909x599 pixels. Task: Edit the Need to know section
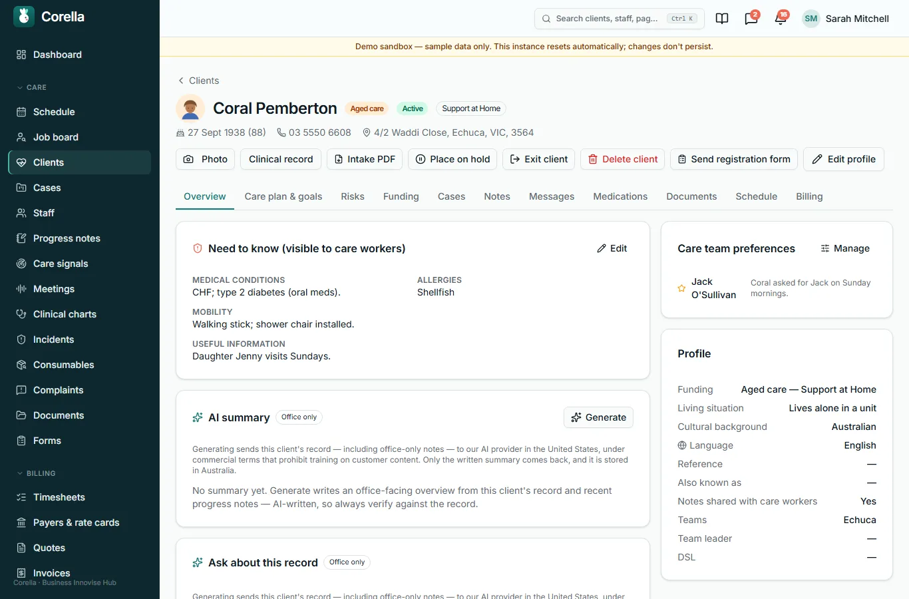(612, 248)
